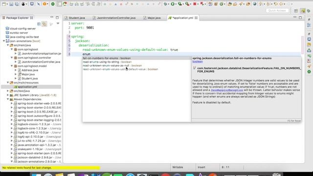Select the Package Explorer tab
The width and height of the screenshot is (313, 176).
(18, 18)
